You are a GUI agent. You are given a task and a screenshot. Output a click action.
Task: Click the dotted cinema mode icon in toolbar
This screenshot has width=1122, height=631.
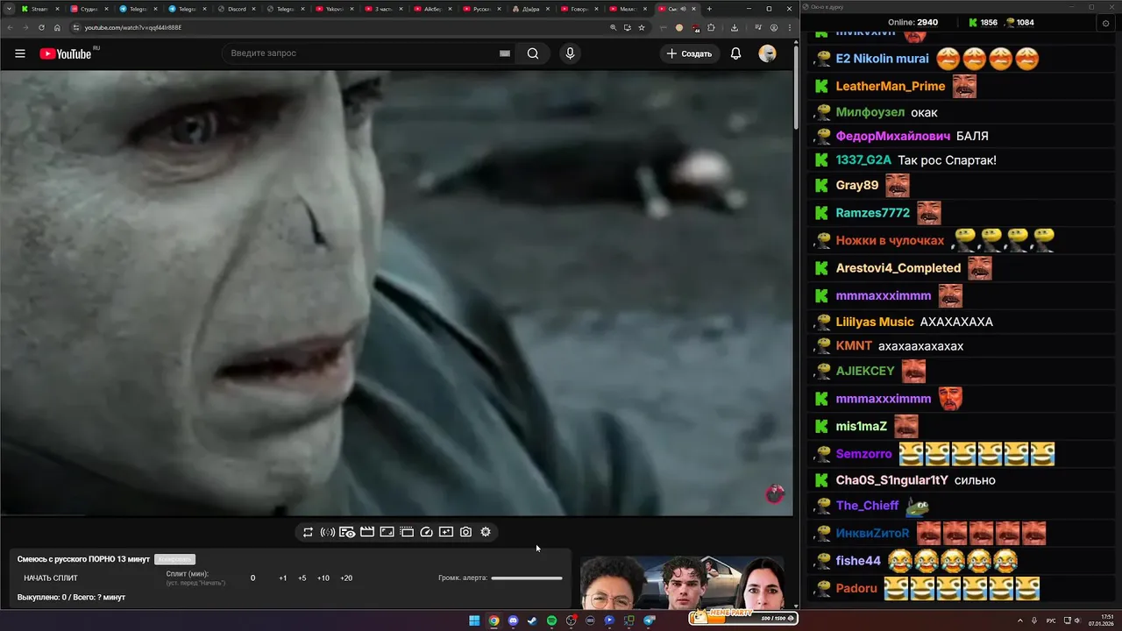click(407, 532)
